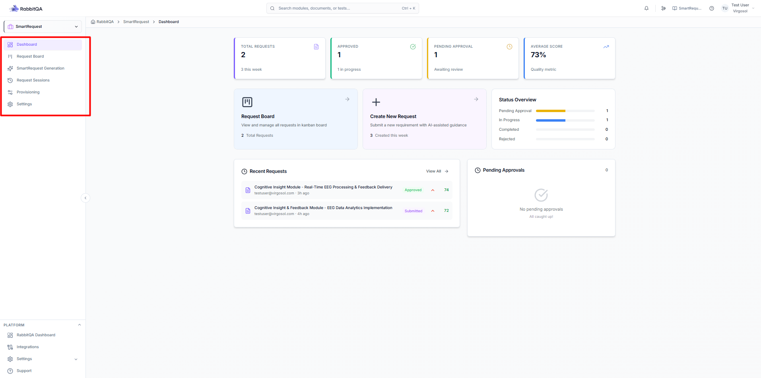
Task: Focus the search modules input field
Action: (x=343, y=8)
